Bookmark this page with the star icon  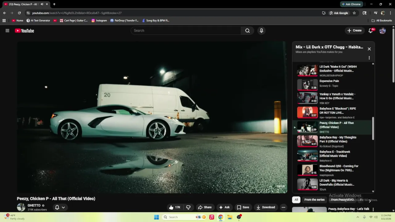point(354,13)
